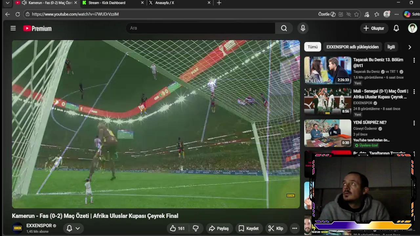
Task: Open the browser tab search dropdown
Action: tap(7, 3)
